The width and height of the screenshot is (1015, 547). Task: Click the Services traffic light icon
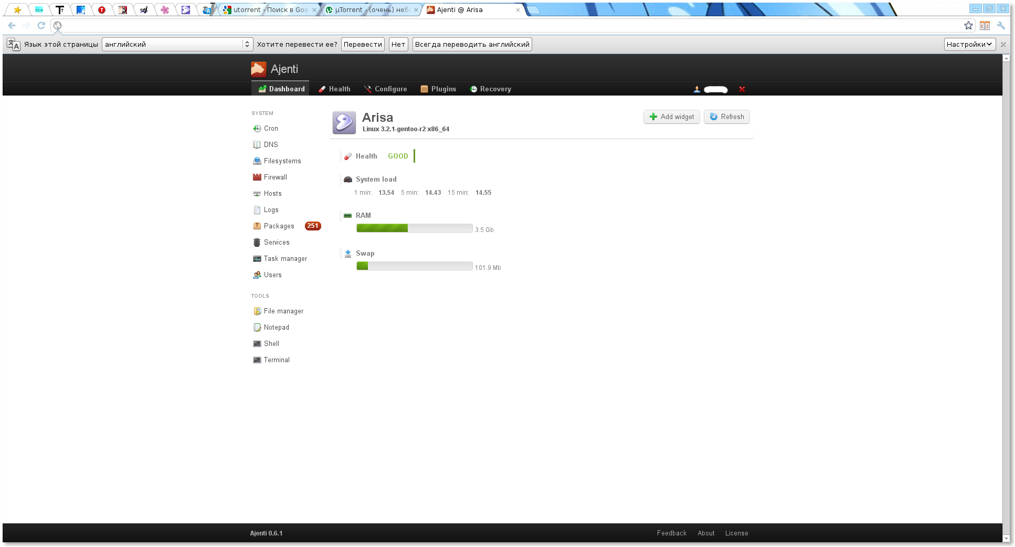pos(257,243)
